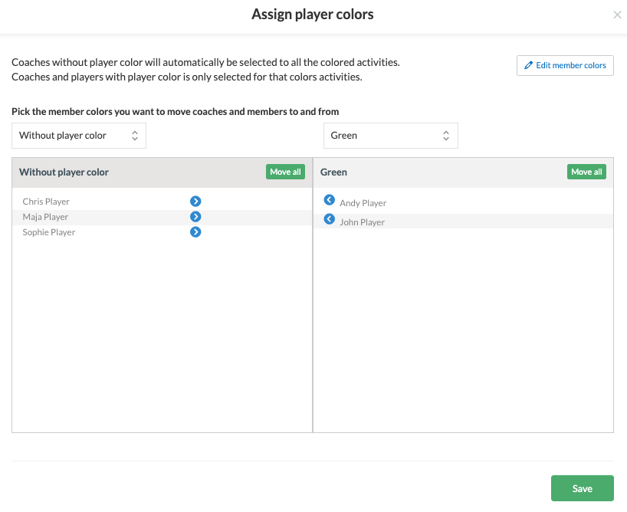Select Sophie Player entry
This screenshot has width=627, height=512.
coord(49,232)
